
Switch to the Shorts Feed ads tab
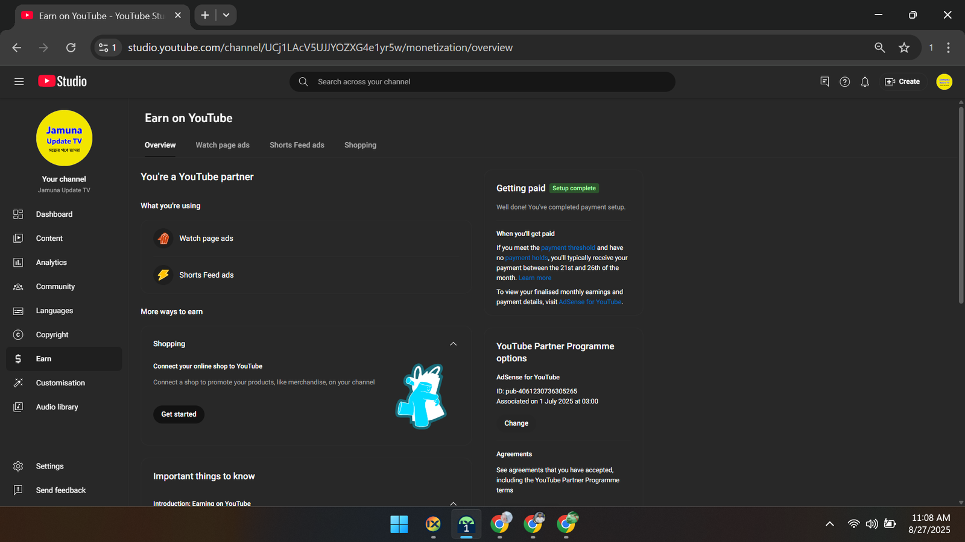297,145
